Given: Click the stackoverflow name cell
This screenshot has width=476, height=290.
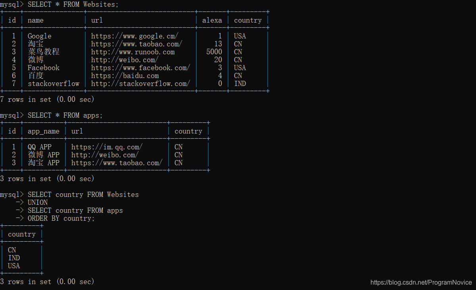Looking at the screenshot, I should (54, 84).
